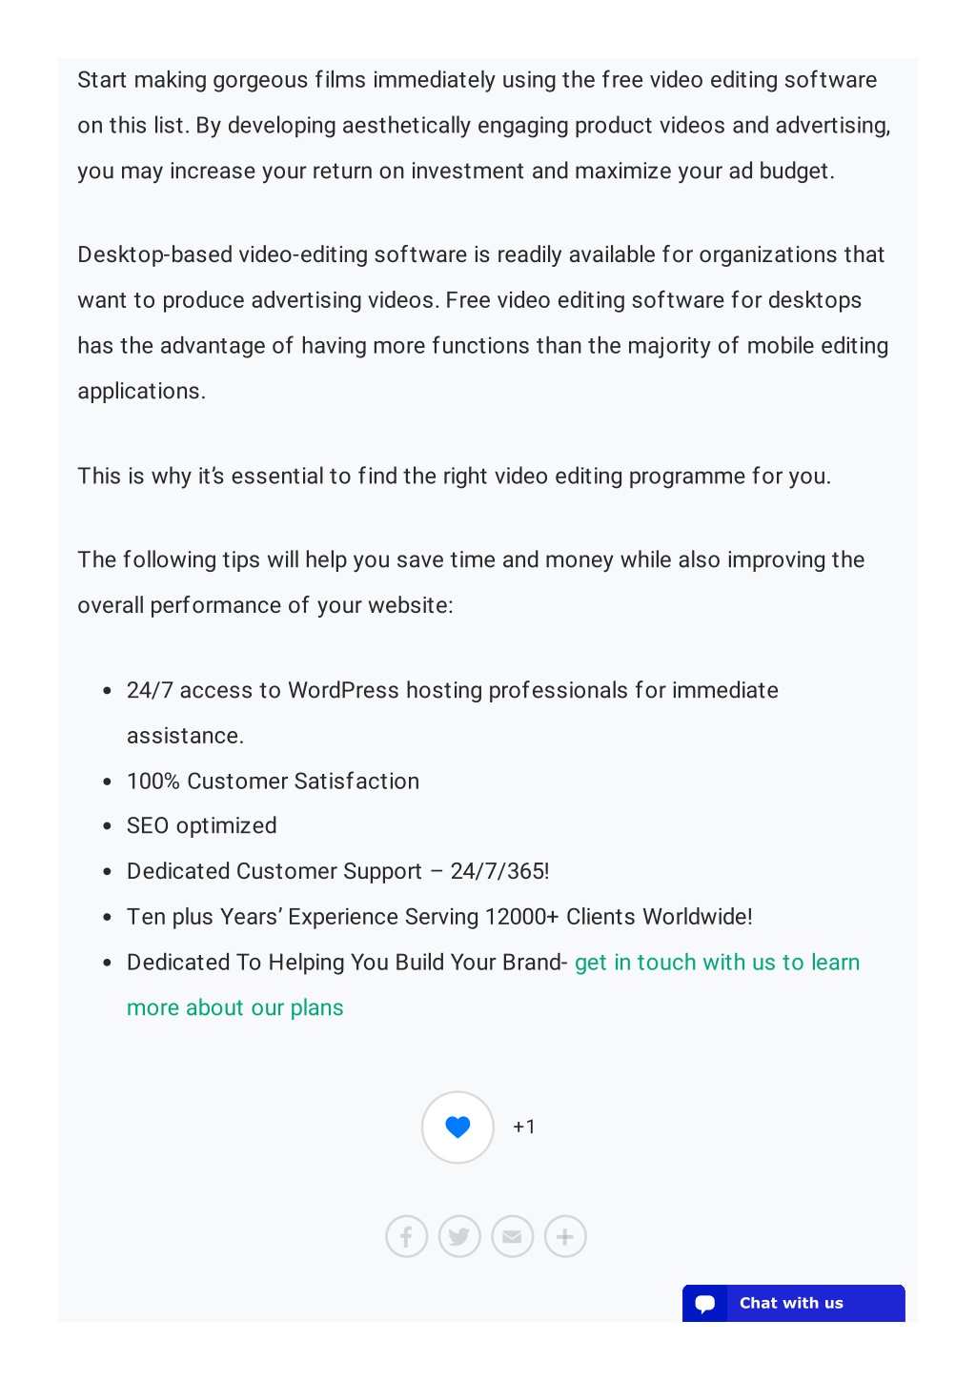Click the 'The following tips will help' paragraph

click(471, 582)
